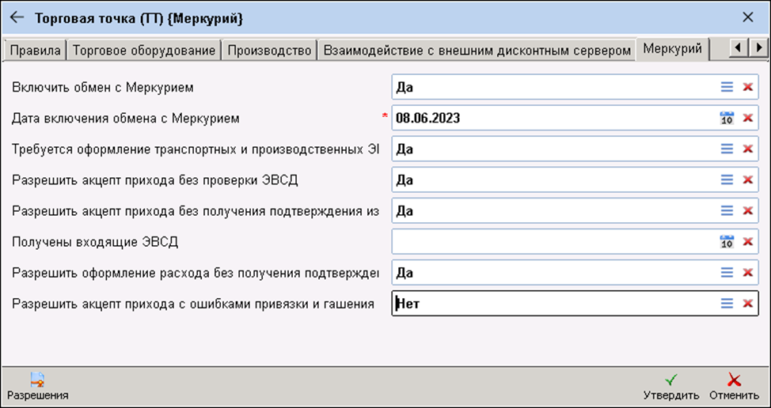771x408 pixels.
Task: Clear value of 'акцепт прихода без проверки ЭВСД'
Action: 746,179
